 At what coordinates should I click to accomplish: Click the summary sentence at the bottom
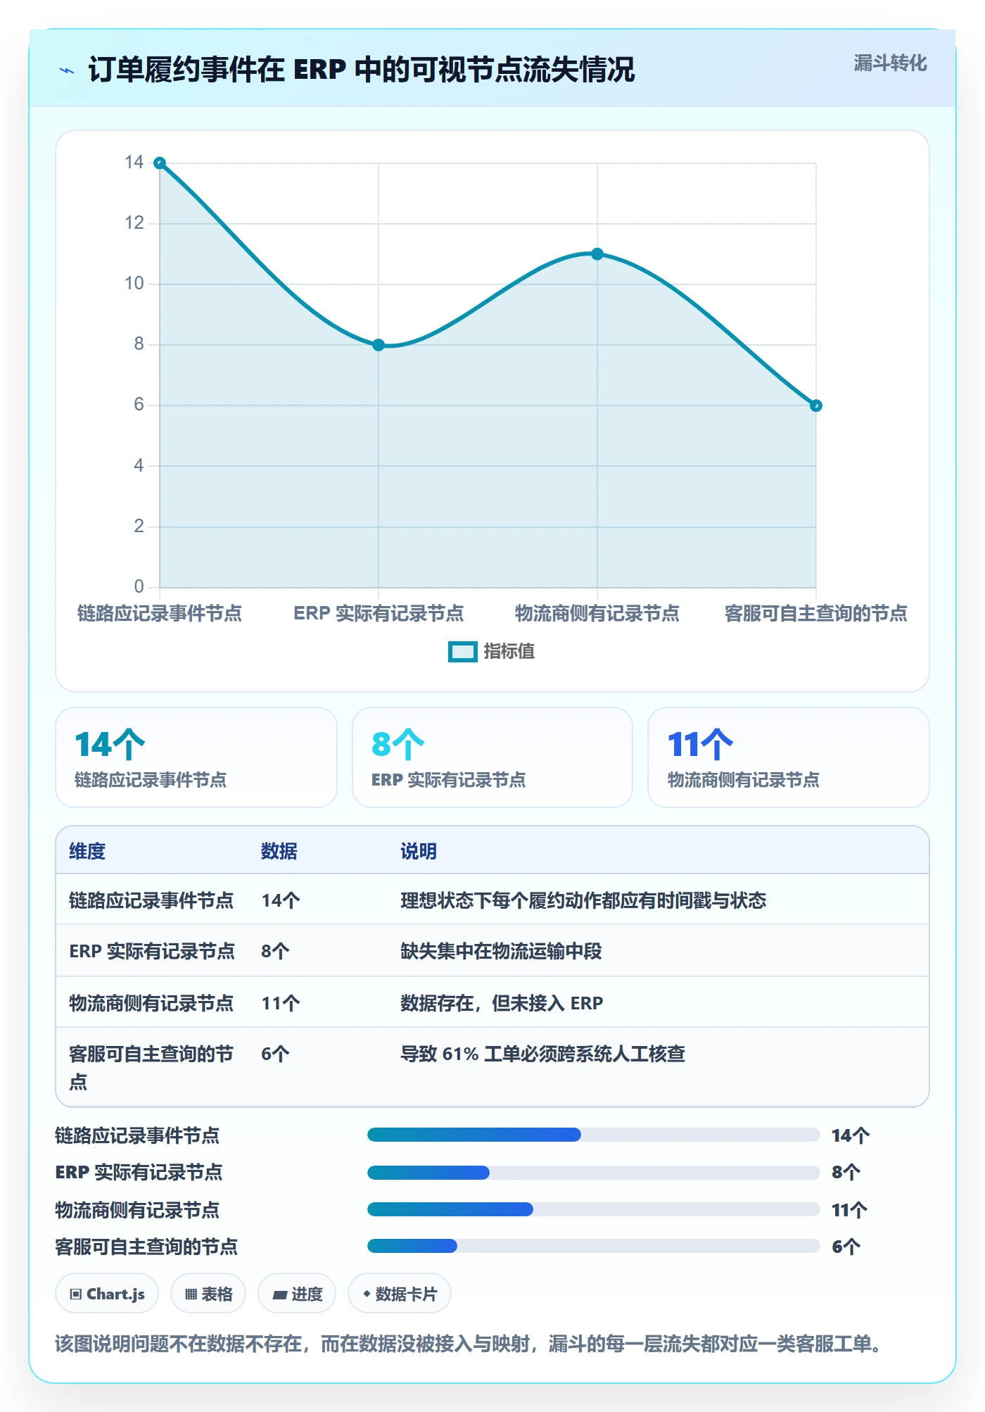point(469,1344)
